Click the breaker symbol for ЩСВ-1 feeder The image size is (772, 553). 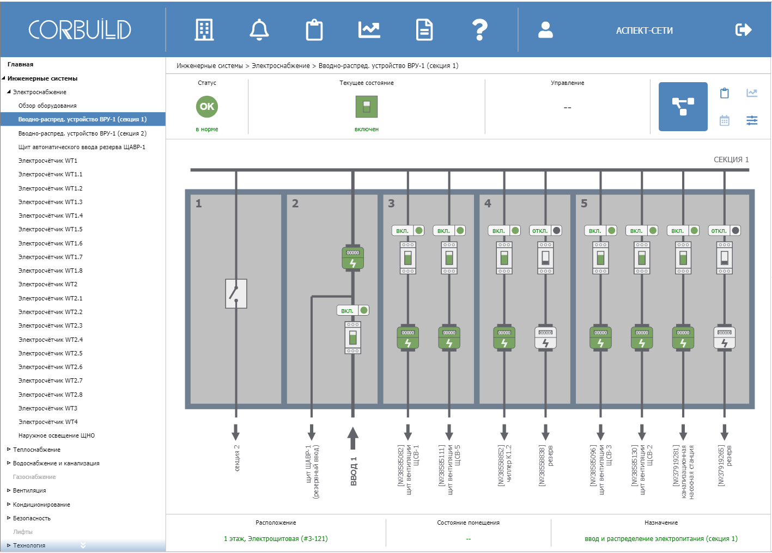tap(408, 258)
